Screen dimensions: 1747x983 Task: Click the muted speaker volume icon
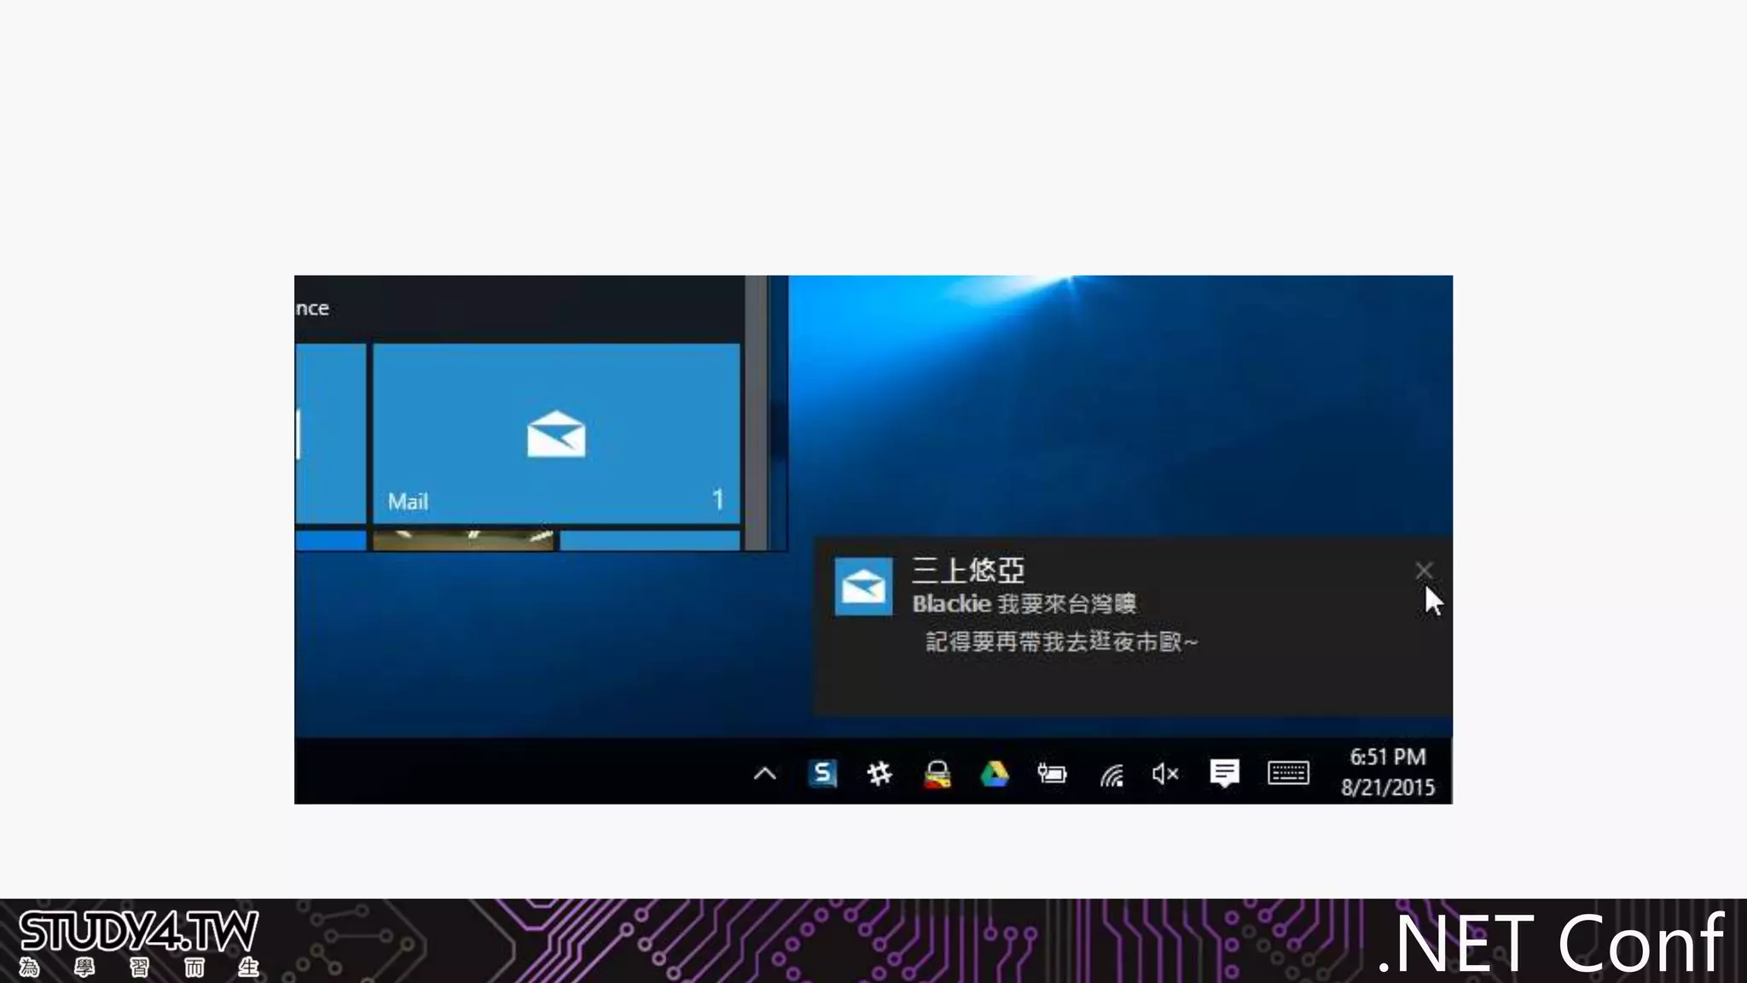click(1165, 774)
